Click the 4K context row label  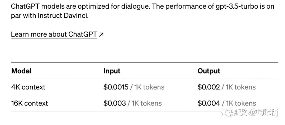(28, 87)
